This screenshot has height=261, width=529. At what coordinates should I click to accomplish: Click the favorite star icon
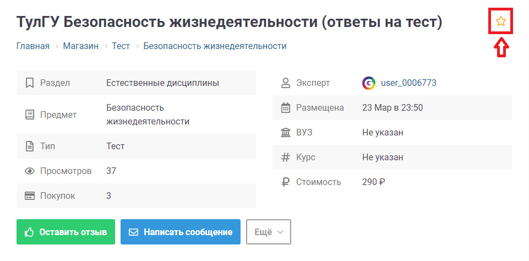pos(500,22)
